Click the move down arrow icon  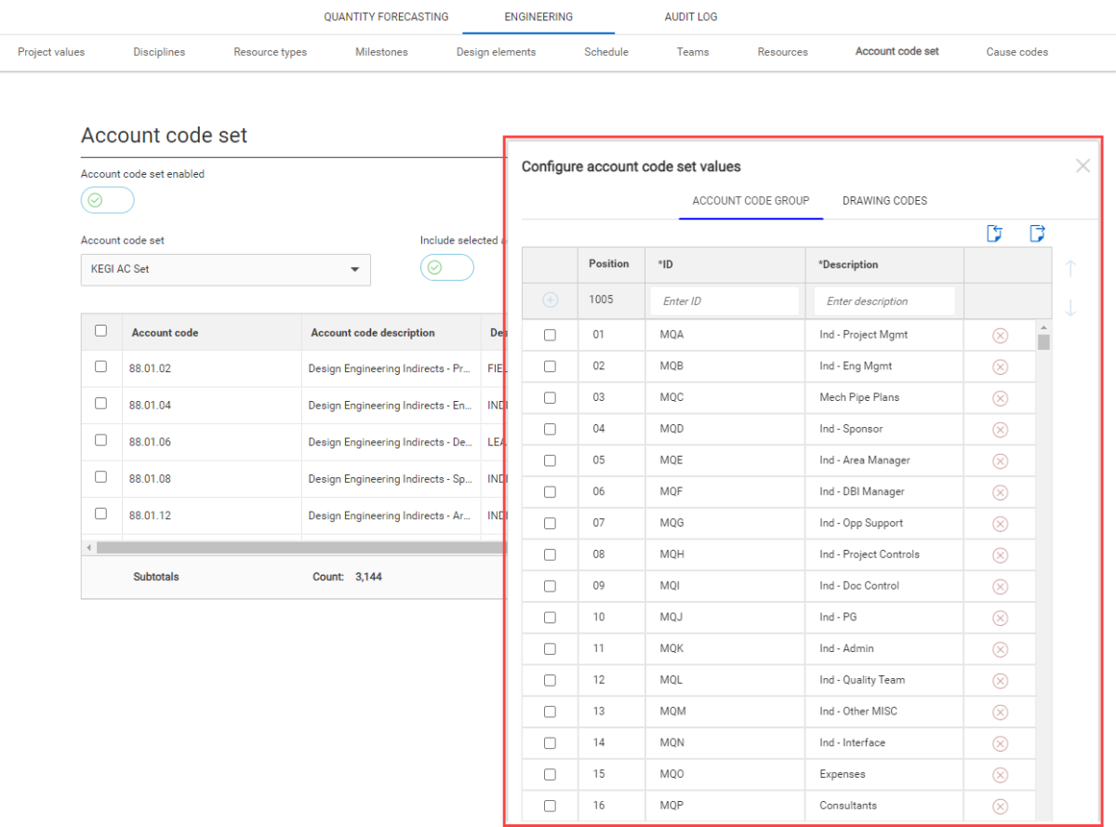pyautogui.click(x=1070, y=308)
